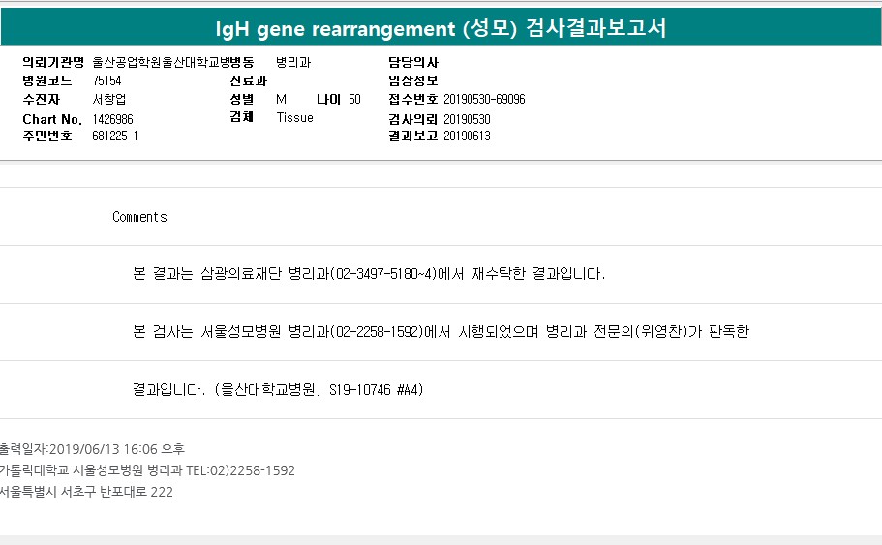
Task: Click the patient name 서창업
Action: [x=108, y=99]
